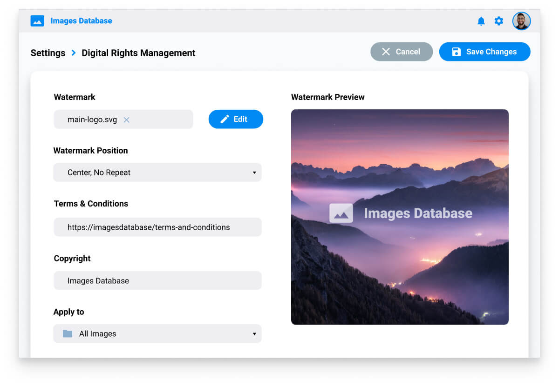Click the watermark preview image
This screenshot has width=559, height=386.
(x=400, y=260)
